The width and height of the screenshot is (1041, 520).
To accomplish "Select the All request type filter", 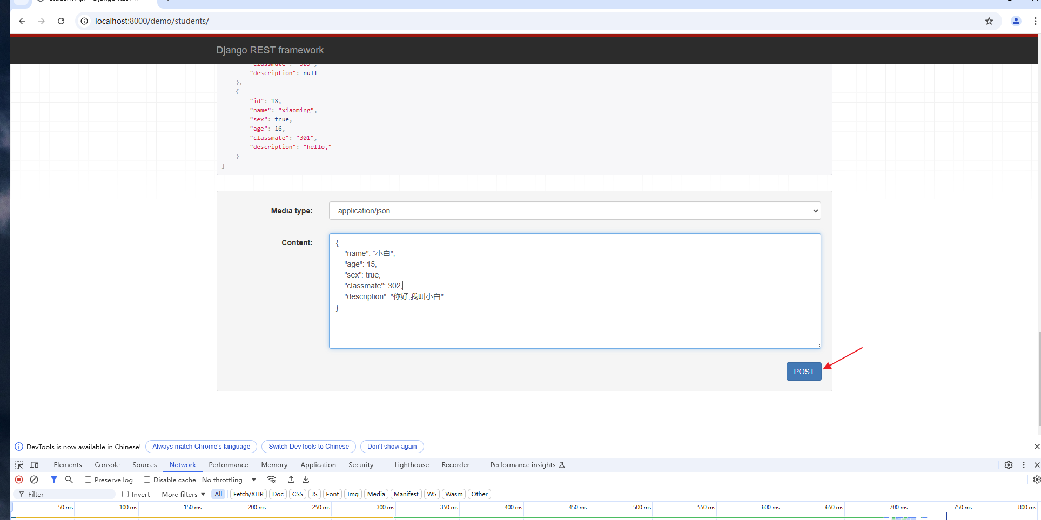I will point(218,494).
